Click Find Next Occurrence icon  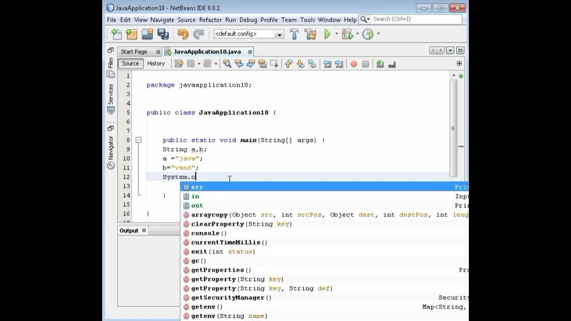[250, 64]
